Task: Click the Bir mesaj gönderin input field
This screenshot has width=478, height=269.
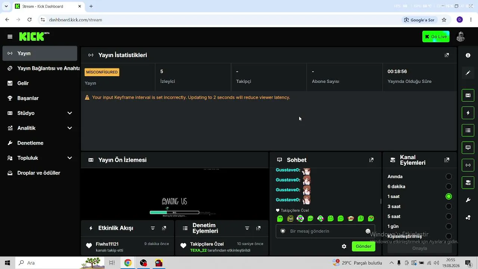Action: [x=325, y=231]
